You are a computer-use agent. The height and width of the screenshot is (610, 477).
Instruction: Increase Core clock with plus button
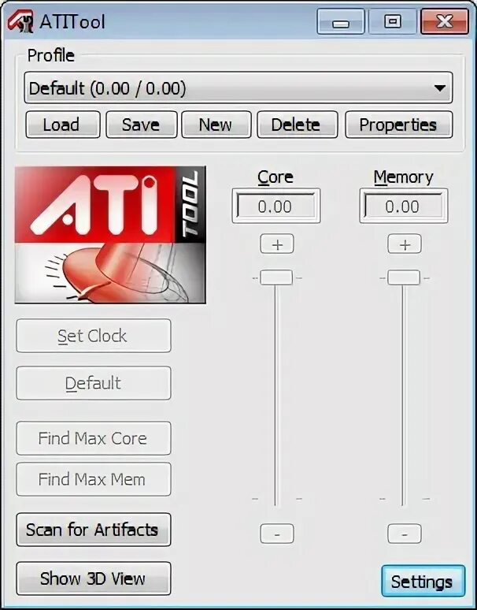[x=276, y=245]
